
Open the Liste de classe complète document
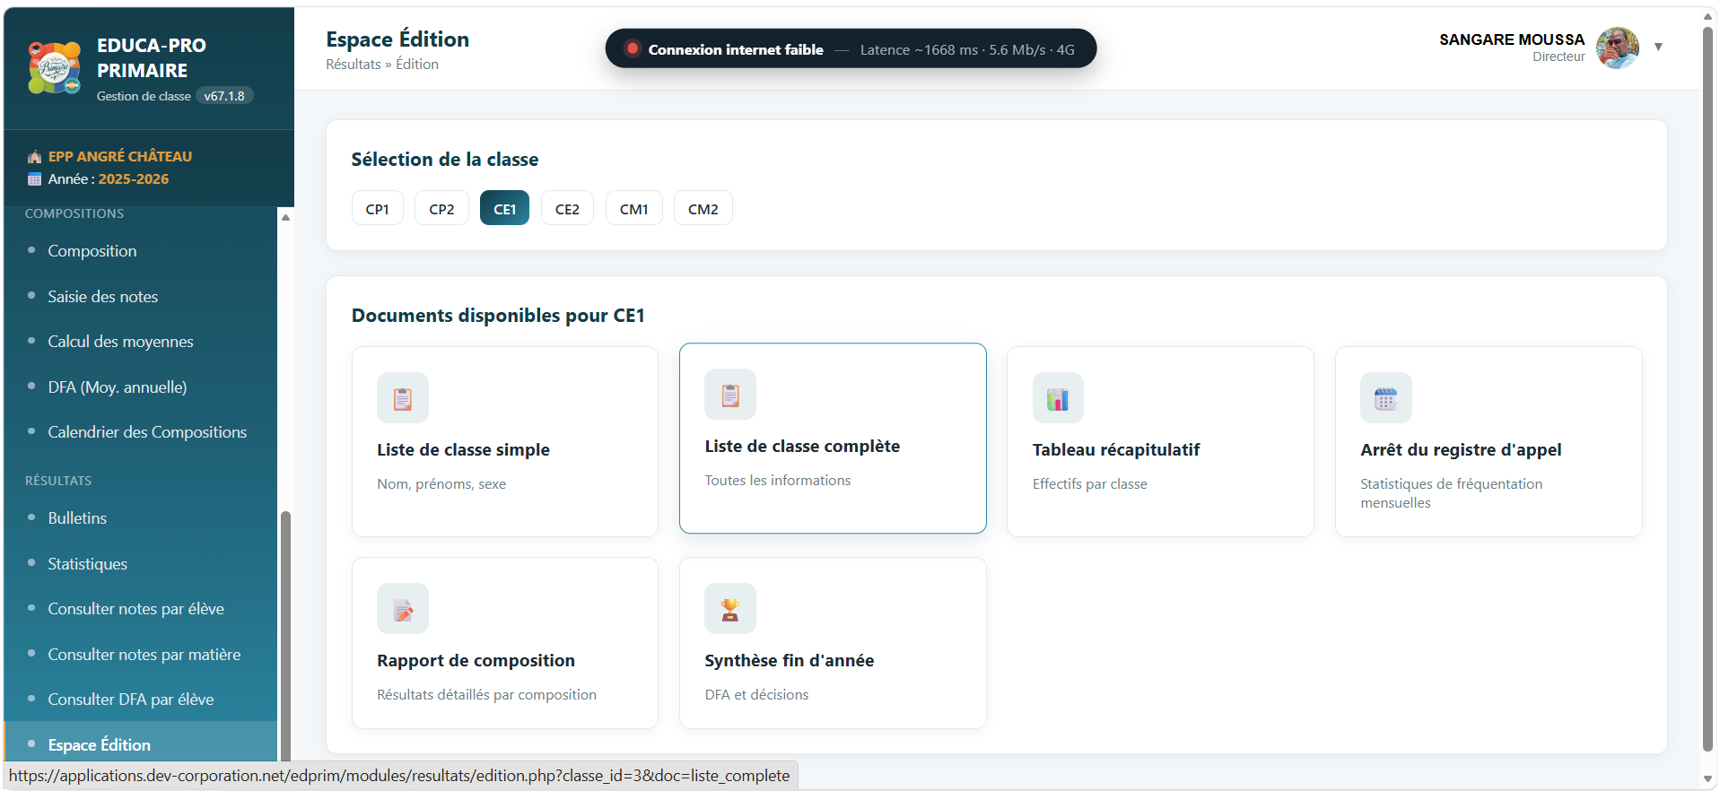[833, 439]
